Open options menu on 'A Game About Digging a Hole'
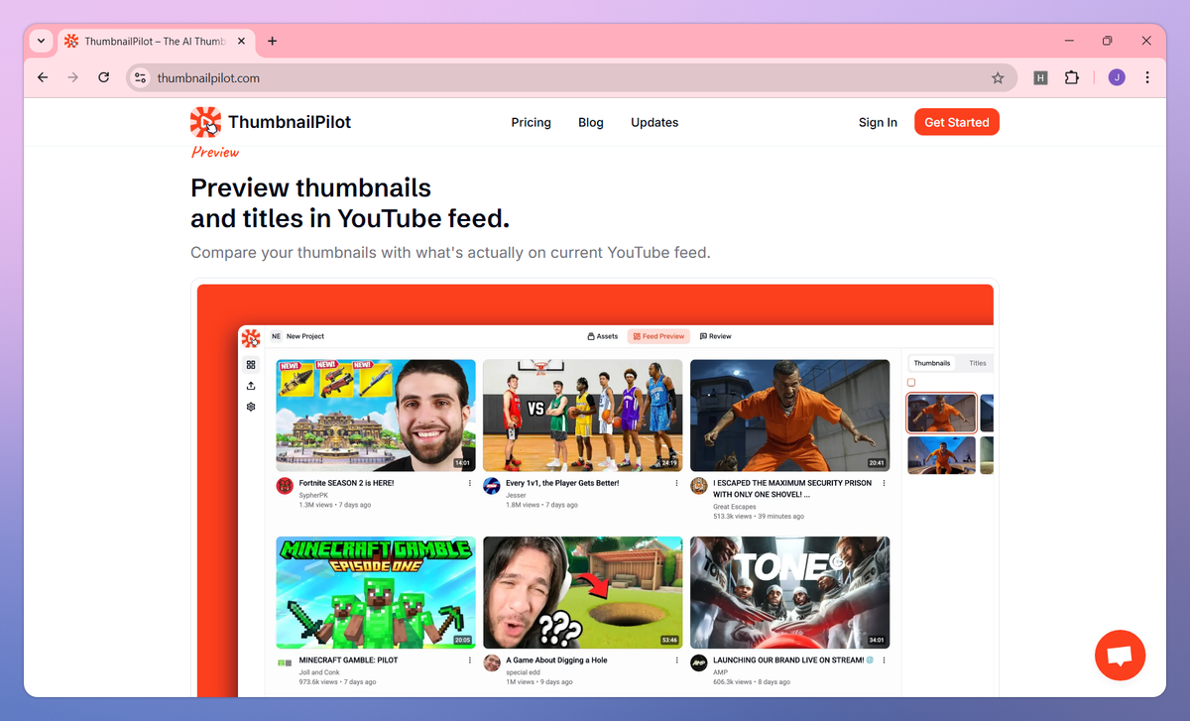 (x=676, y=661)
